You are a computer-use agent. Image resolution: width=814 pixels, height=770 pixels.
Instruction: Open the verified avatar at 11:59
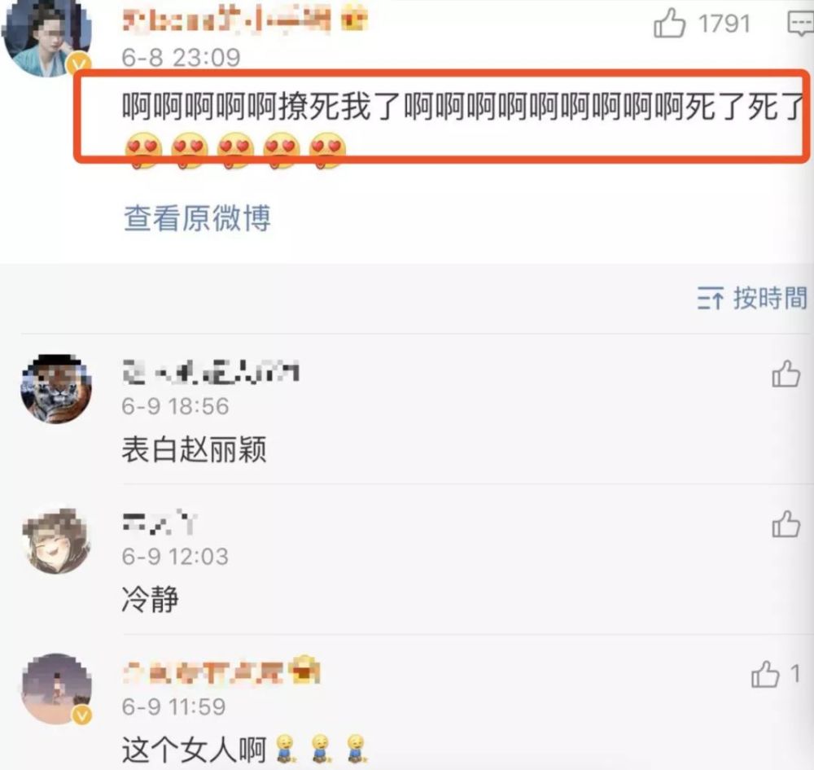pyautogui.click(x=56, y=689)
